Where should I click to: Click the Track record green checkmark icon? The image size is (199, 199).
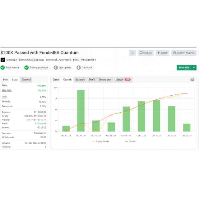click(x=2, y=67)
